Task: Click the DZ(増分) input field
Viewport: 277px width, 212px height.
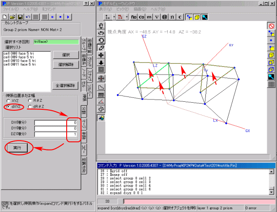Action: coord(56,134)
